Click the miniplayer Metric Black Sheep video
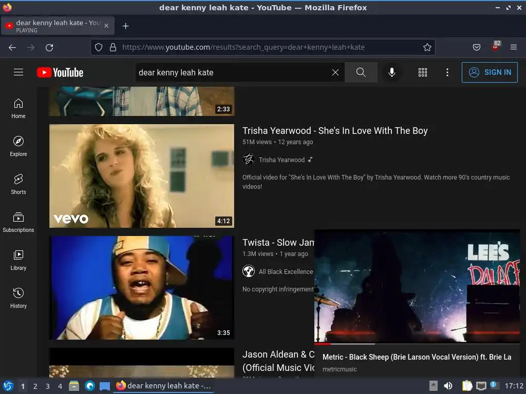This screenshot has height=394, width=526. tap(417, 286)
